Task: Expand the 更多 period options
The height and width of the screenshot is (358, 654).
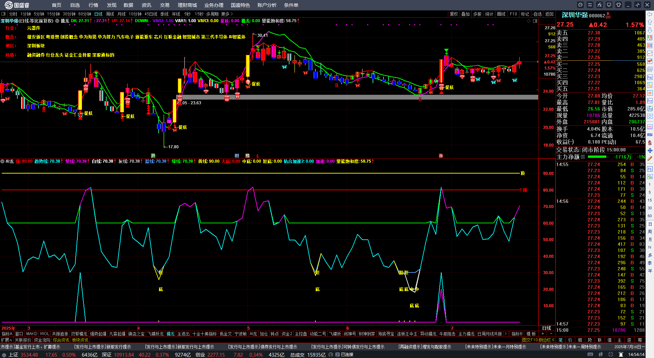Action: click(x=227, y=14)
